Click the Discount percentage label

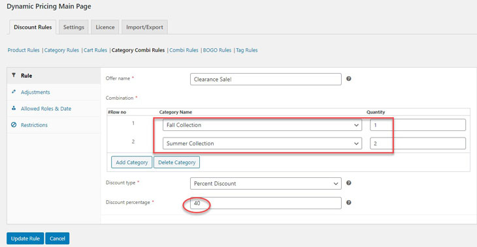(x=128, y=202)
